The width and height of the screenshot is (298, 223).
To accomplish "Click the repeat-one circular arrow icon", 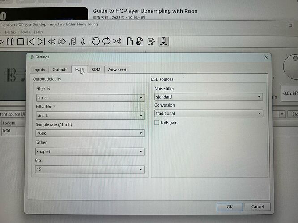I will click(x=96, y=41).
